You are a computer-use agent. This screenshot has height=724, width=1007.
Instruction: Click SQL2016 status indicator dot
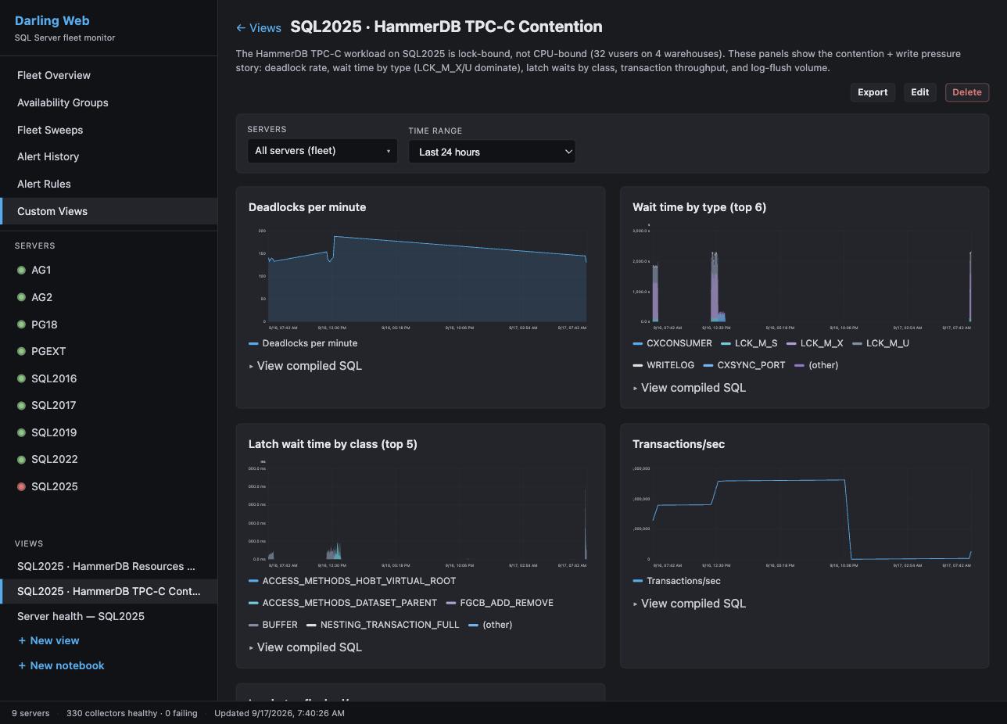click(22, 378)
